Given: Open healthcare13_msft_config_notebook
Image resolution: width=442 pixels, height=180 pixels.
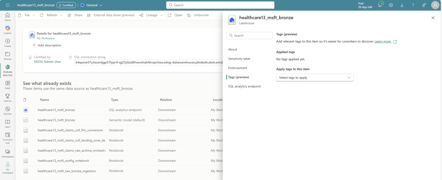Looking at the screenshot, I should coord(63,161).
